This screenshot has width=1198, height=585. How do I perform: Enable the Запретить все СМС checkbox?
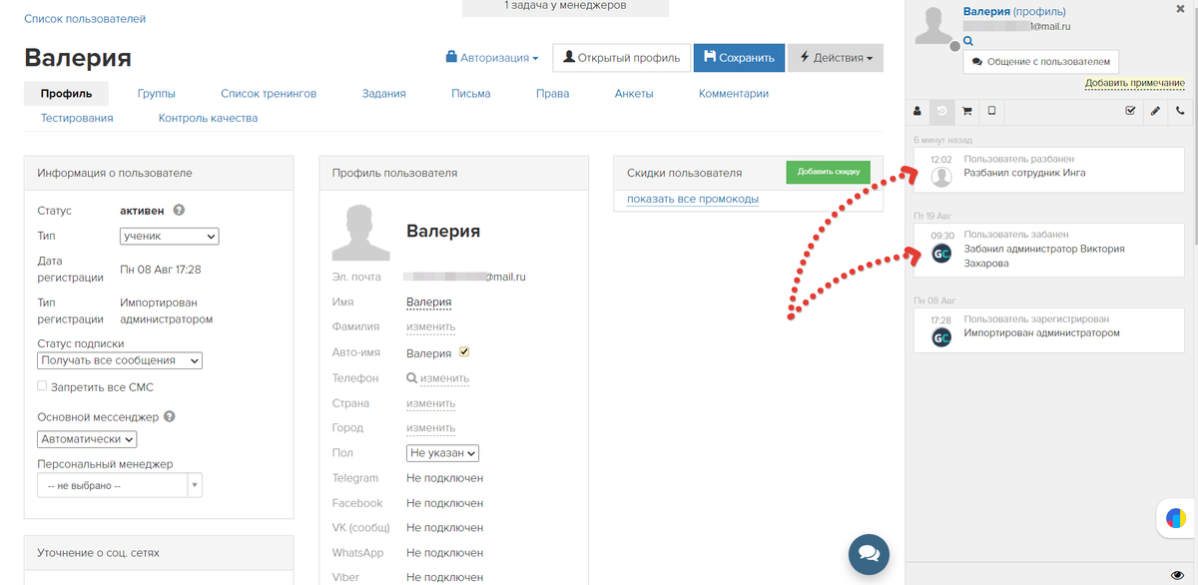coord(43,385)
